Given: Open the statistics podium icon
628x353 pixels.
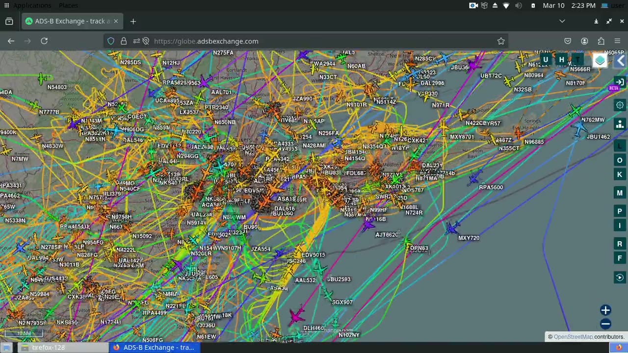Looking at the screenshot, I should pyautogui.click(x=620, y=124).
